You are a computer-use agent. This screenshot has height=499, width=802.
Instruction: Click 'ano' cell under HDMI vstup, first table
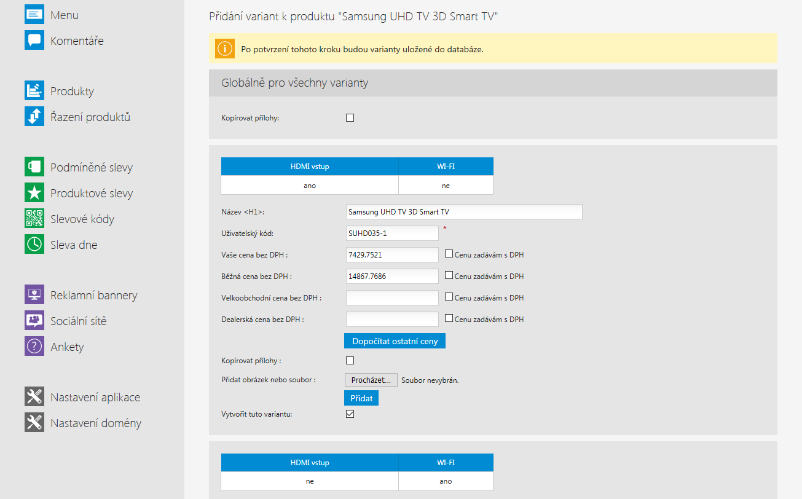(x=310, y=185)
